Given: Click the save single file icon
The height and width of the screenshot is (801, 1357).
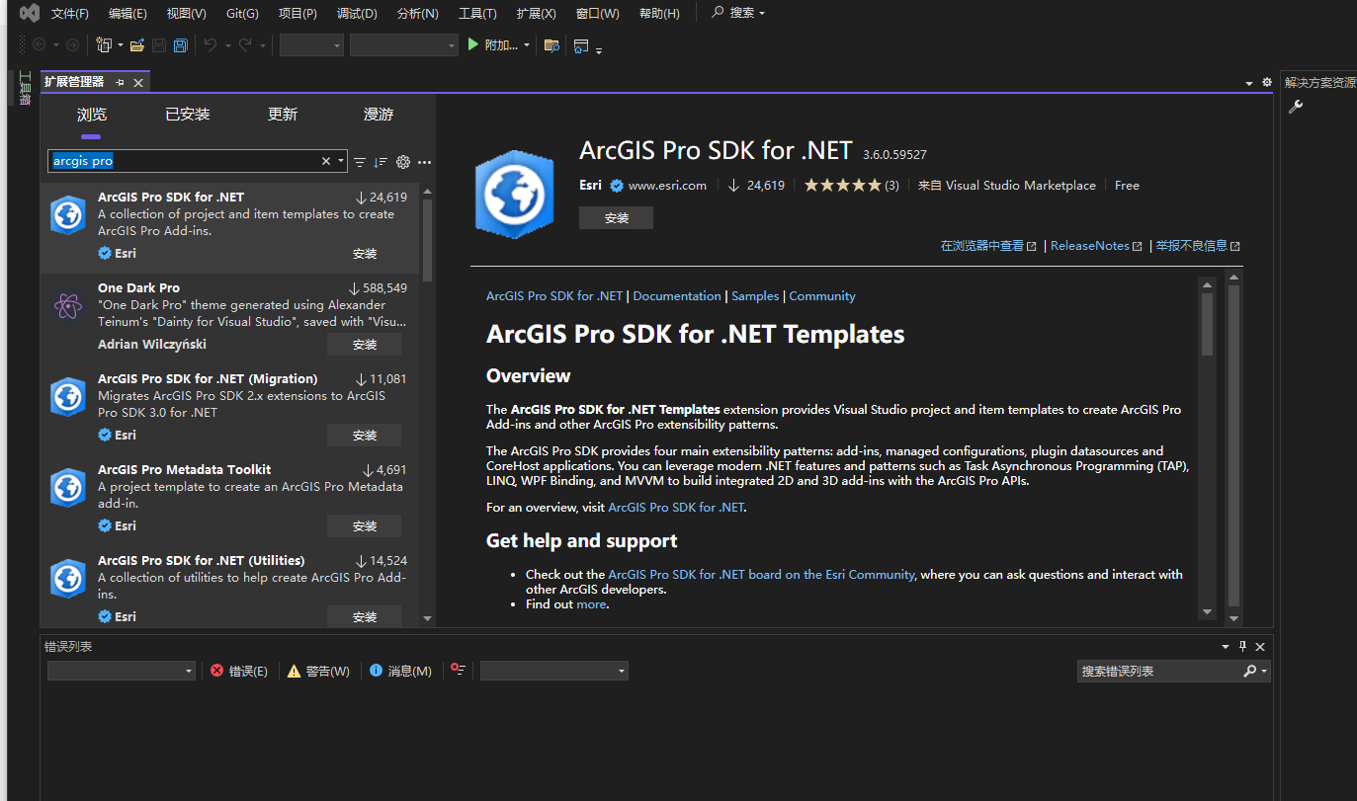Looking at the screenshot, I should (x=159, y=45).
